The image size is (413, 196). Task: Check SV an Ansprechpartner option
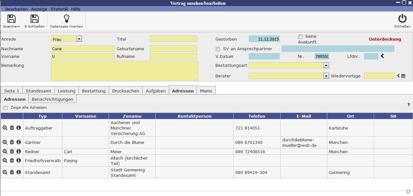(218, 49)
